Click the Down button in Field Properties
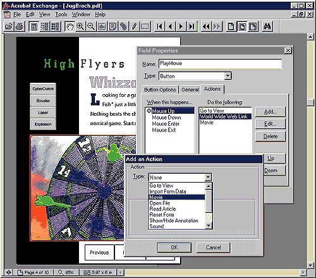 point(274,170)
